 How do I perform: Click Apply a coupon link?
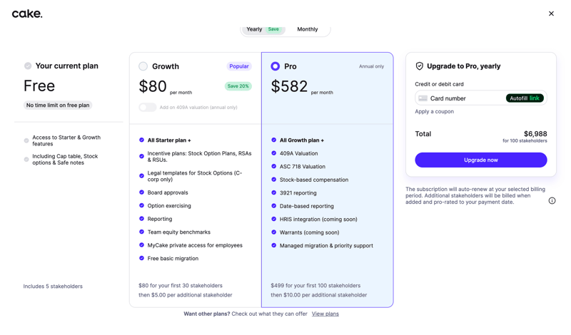434,112
